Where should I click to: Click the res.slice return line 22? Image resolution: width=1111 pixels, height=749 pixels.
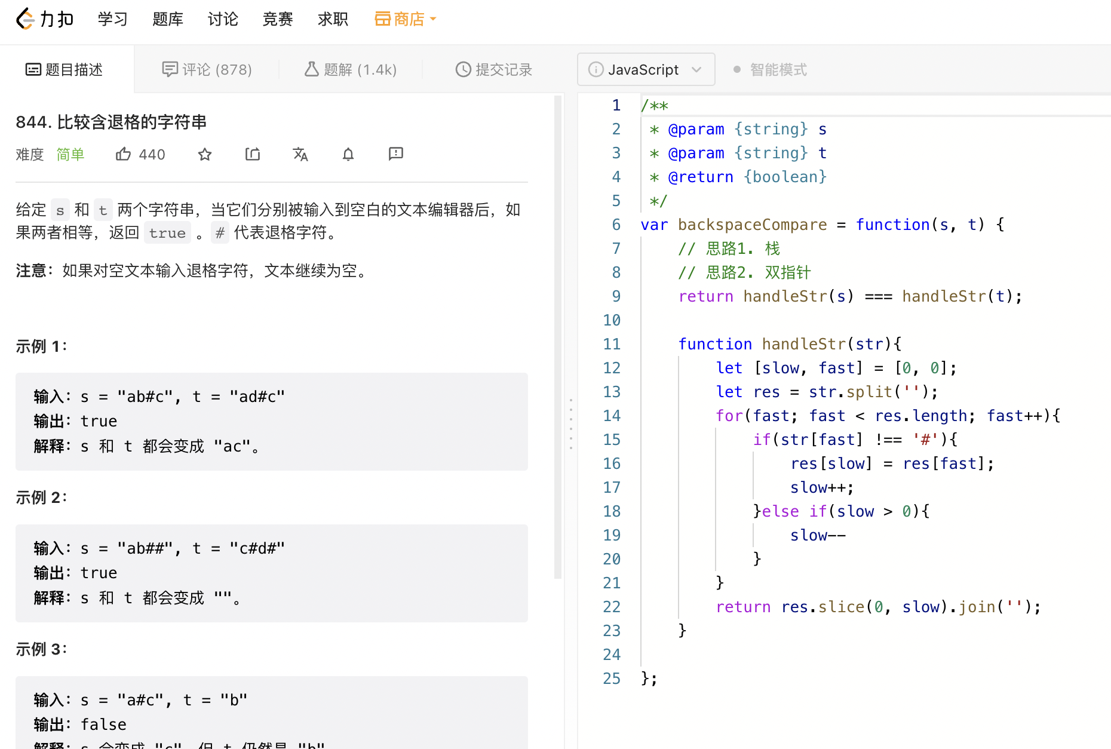(878, 607)
